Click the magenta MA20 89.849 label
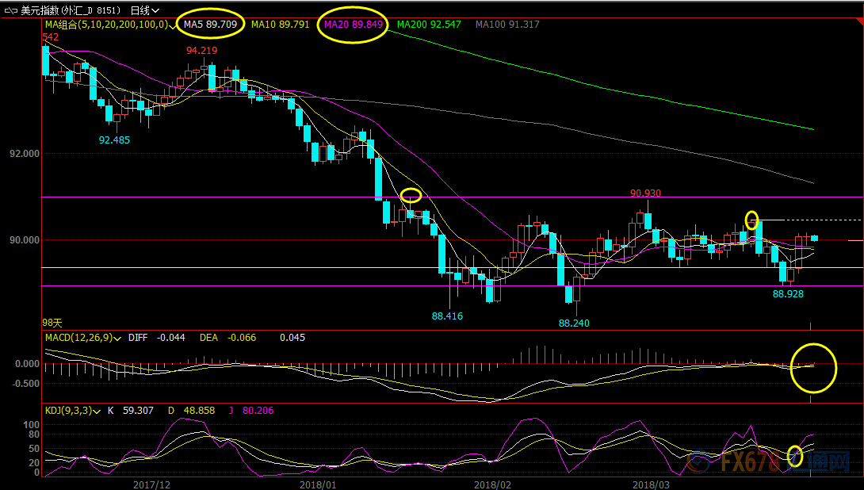Screen dimensions: 864x490 click(353, 25)
